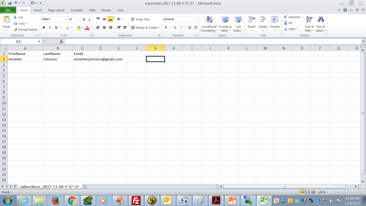
Task: Click the red font color button
Action: 87,27
